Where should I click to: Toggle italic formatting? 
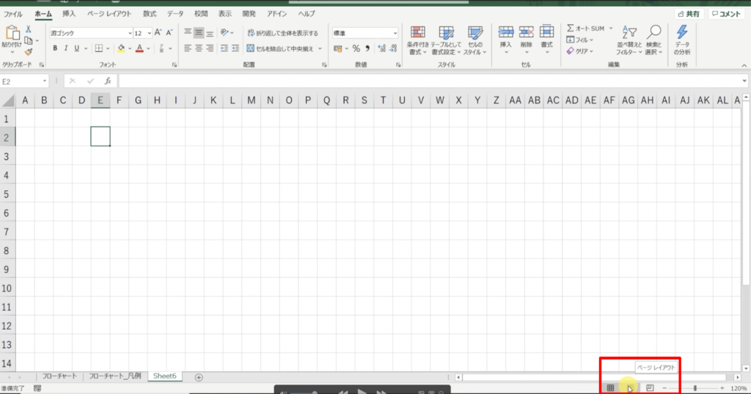[66, 48]
